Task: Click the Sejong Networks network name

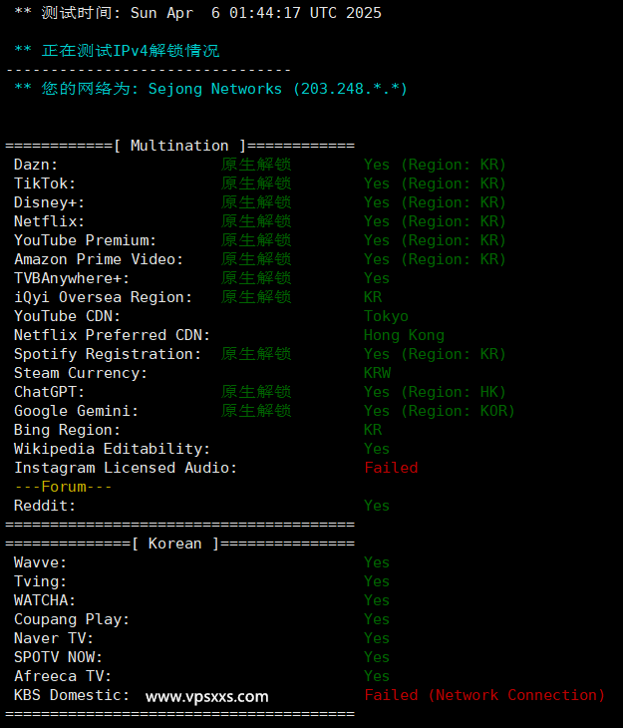Action: tap(214, 89)
